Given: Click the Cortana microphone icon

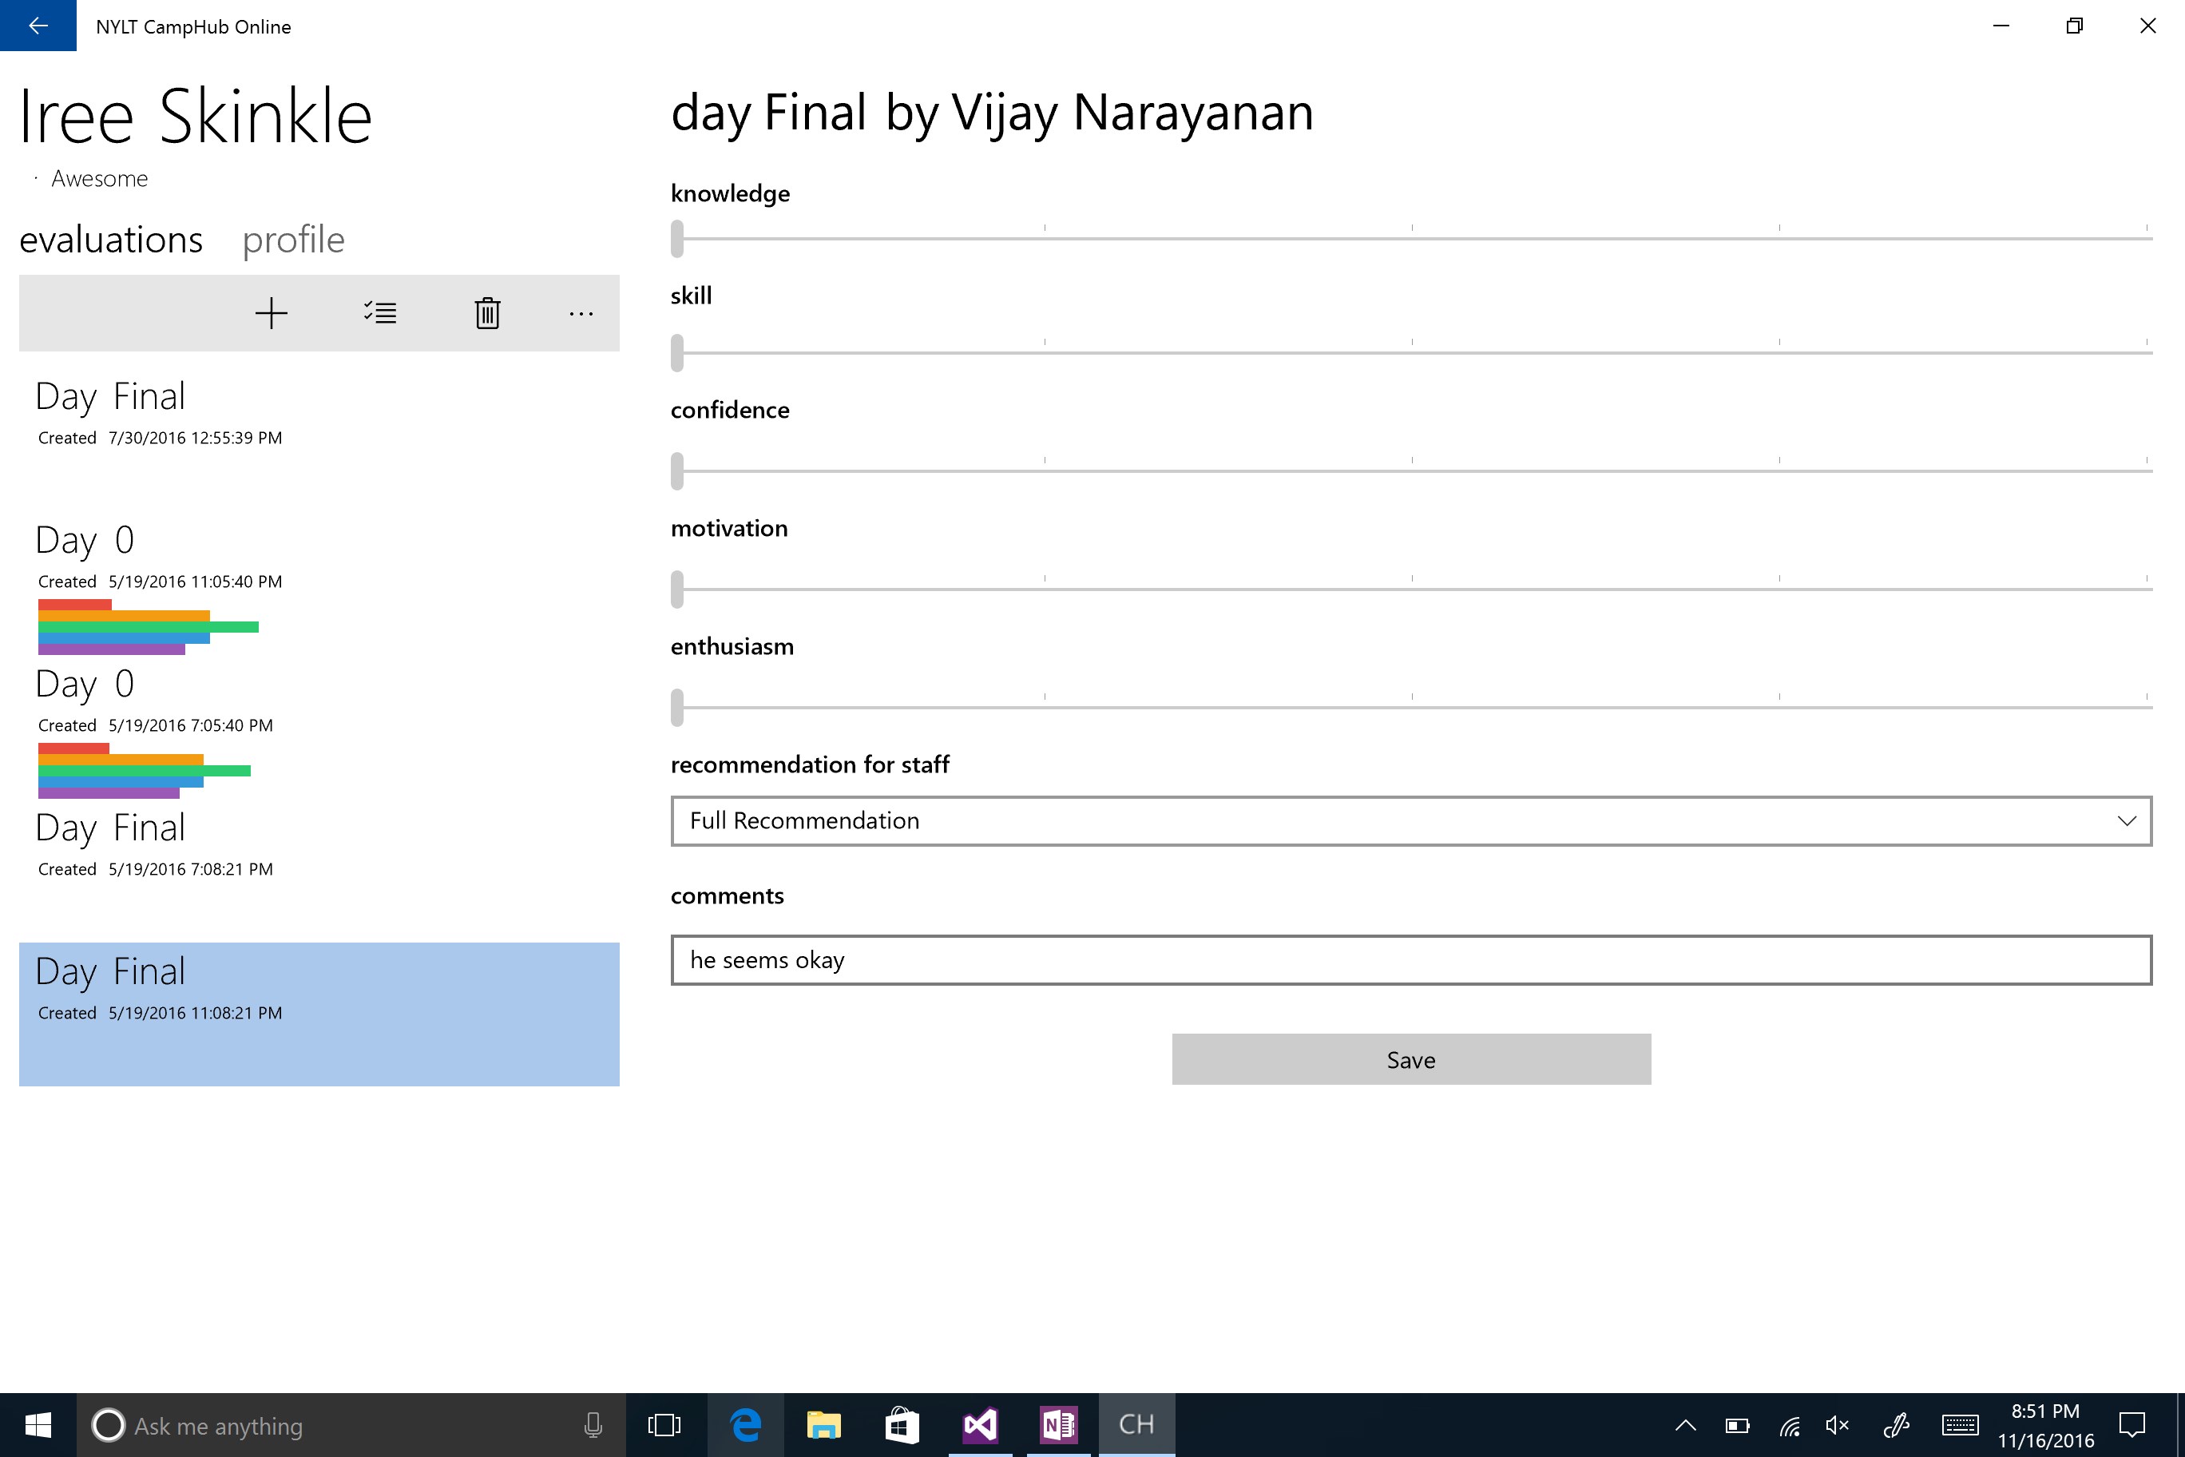Looking at the screenshot, I should 593,1424.
